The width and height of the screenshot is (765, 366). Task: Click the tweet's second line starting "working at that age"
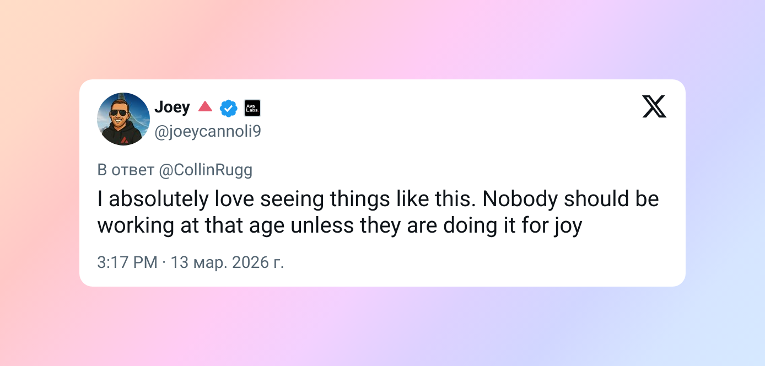coord(340,226)
